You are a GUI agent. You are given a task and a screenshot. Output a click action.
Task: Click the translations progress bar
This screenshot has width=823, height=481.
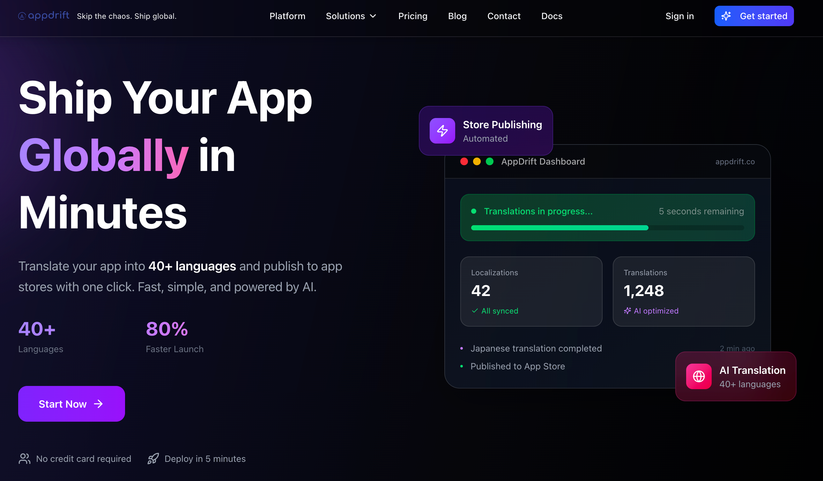607,228
